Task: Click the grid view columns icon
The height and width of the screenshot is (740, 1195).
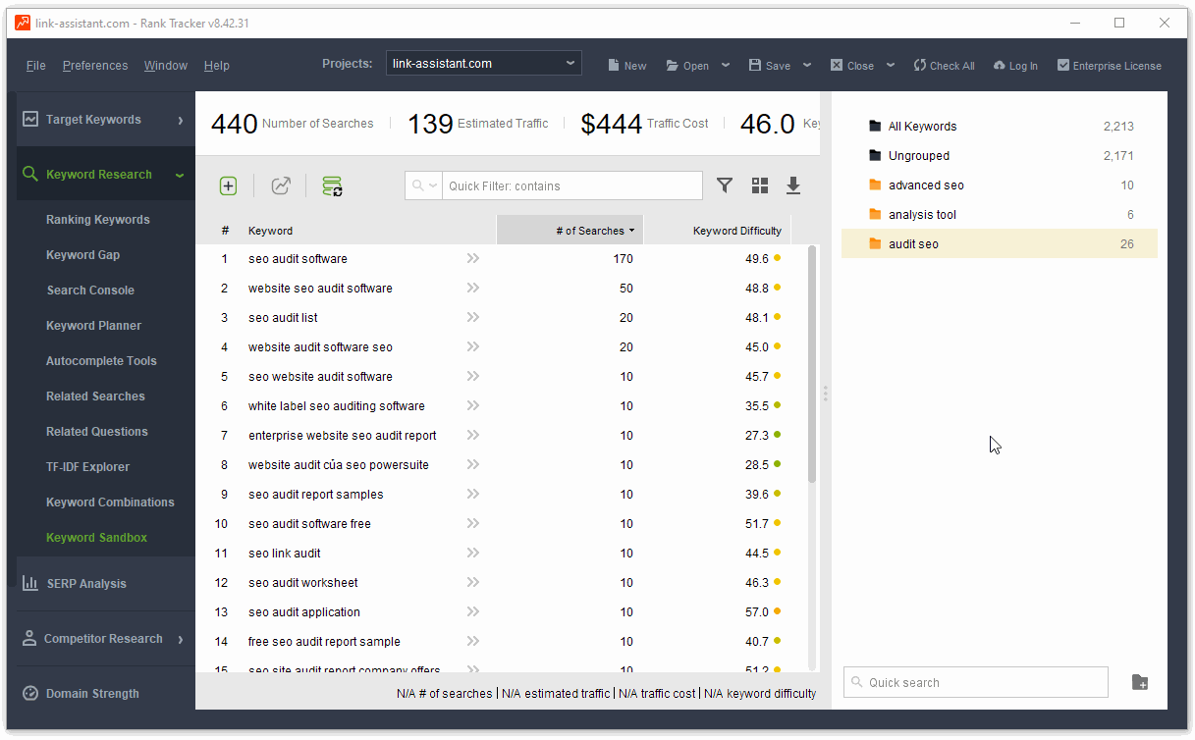Action: (760, 185)
